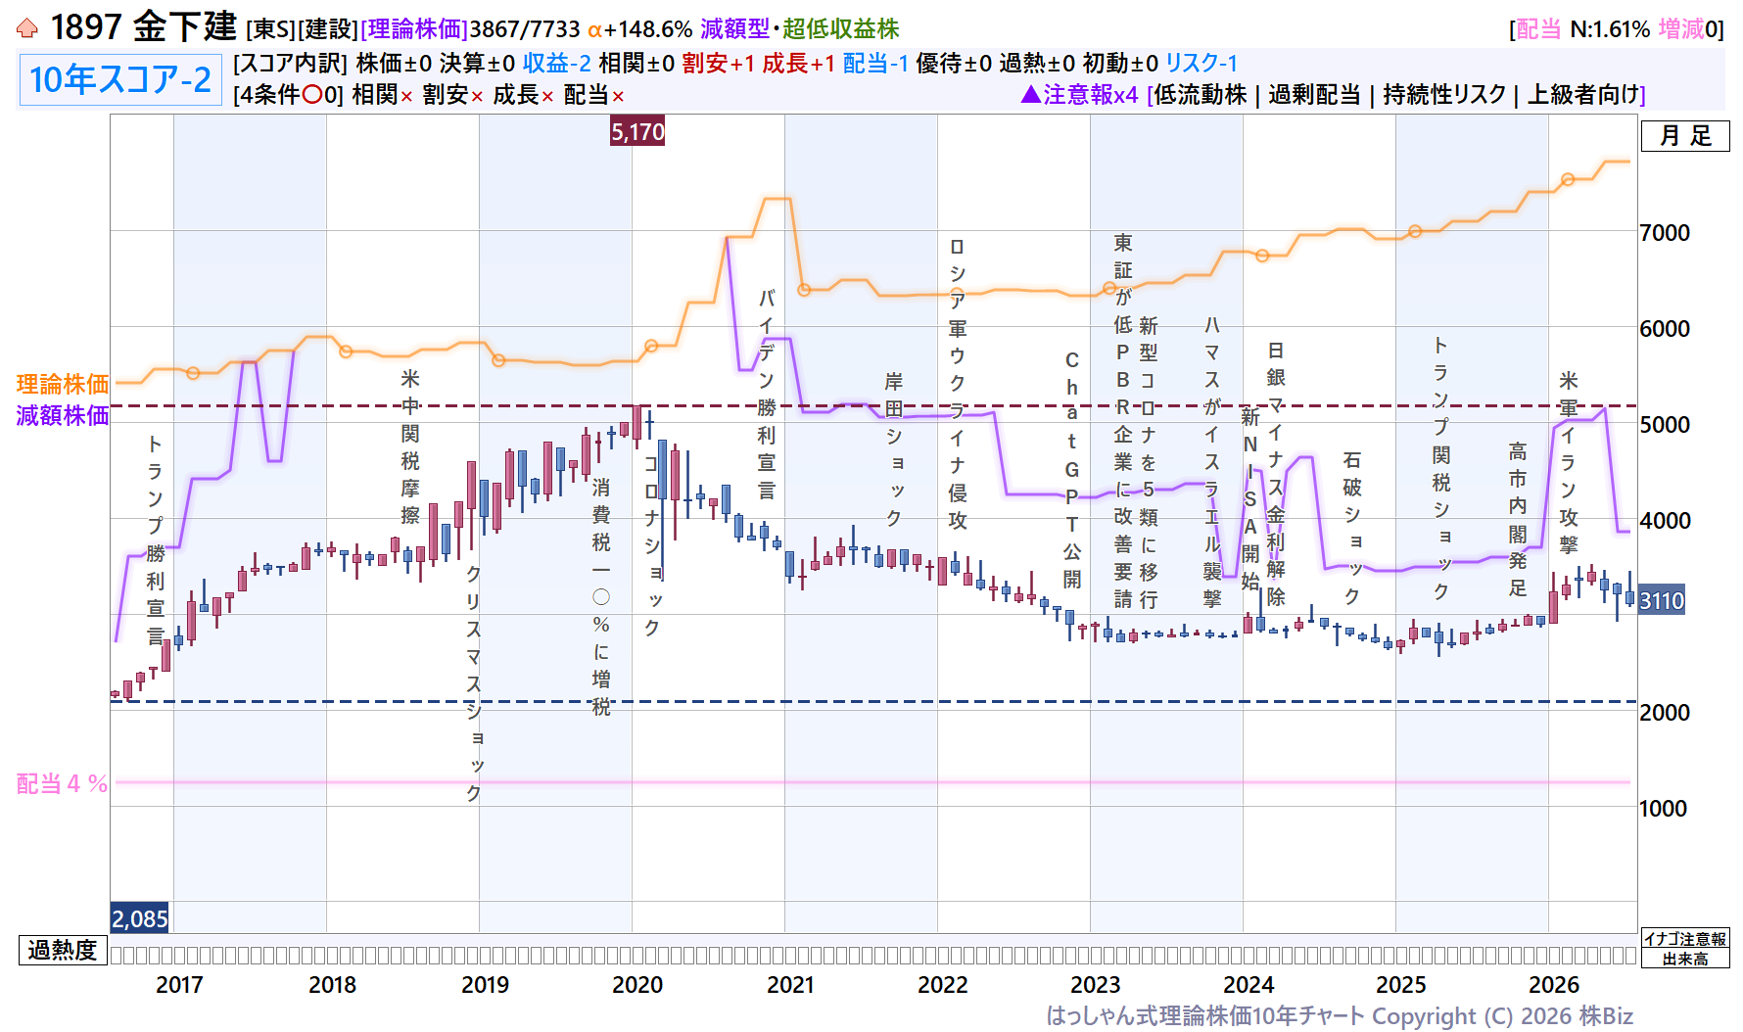Viewport: 1743px width, 1032px height.
Task: Click the 5,170 high price marker
Action: pos(637,131)
